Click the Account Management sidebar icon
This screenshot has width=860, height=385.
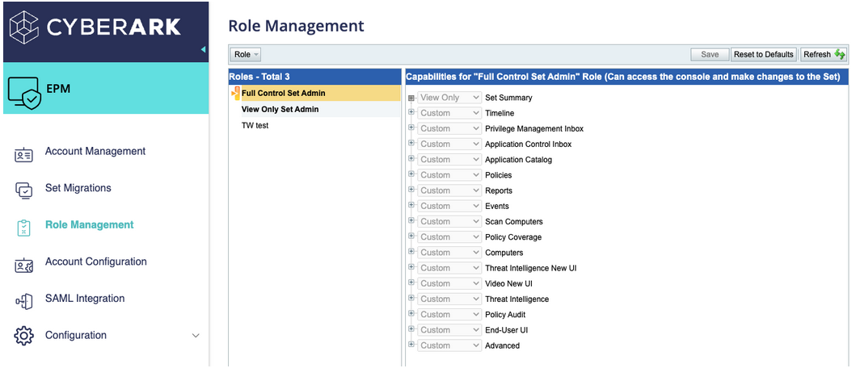[24, 155]
